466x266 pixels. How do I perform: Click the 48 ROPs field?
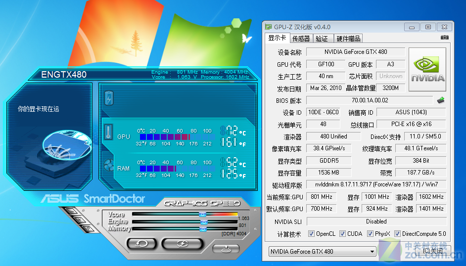click(x=324, y=124)
